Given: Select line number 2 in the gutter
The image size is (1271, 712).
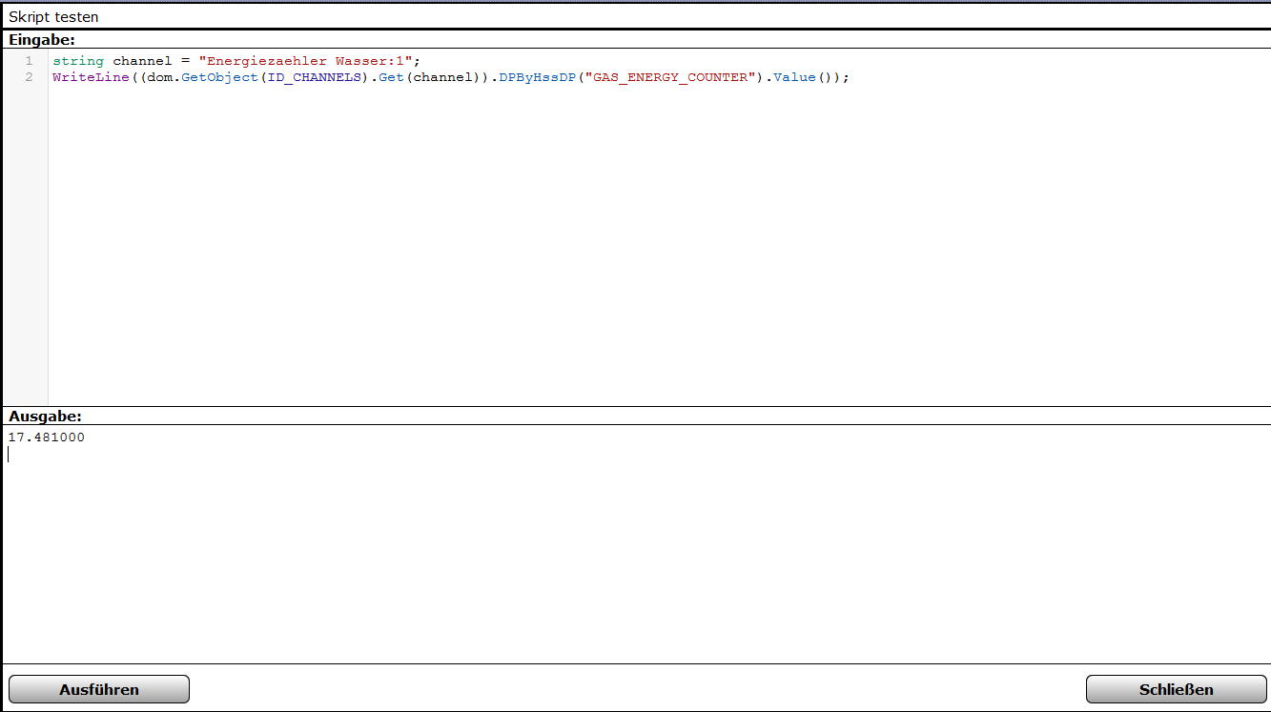Looking at the screenshot, I should [x=29, y=77].
